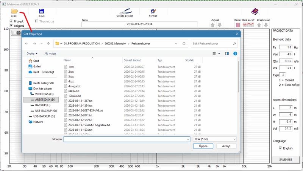Toggle the Theoretical checkbox
Viewport: 303px width, 171px height.
click(36, 21)
